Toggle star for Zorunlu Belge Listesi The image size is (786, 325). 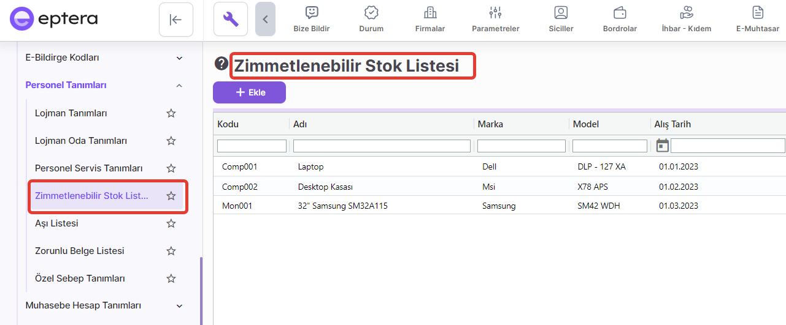click(171, 251)
